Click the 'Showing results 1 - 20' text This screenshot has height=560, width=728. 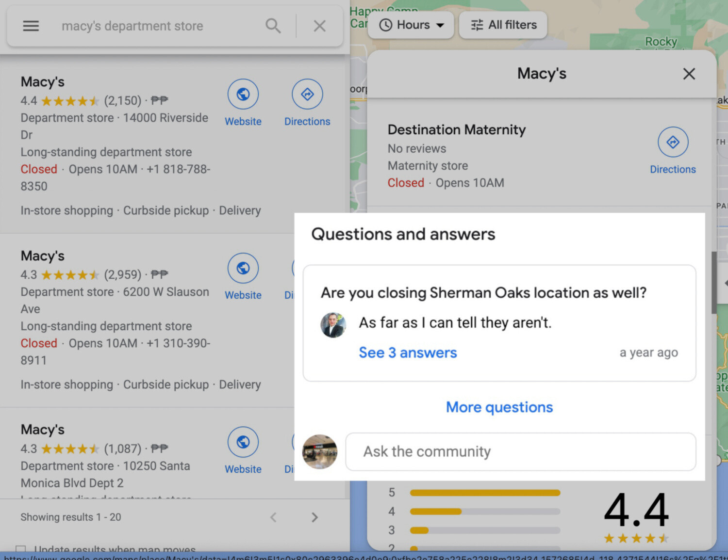tap(71, 517)
